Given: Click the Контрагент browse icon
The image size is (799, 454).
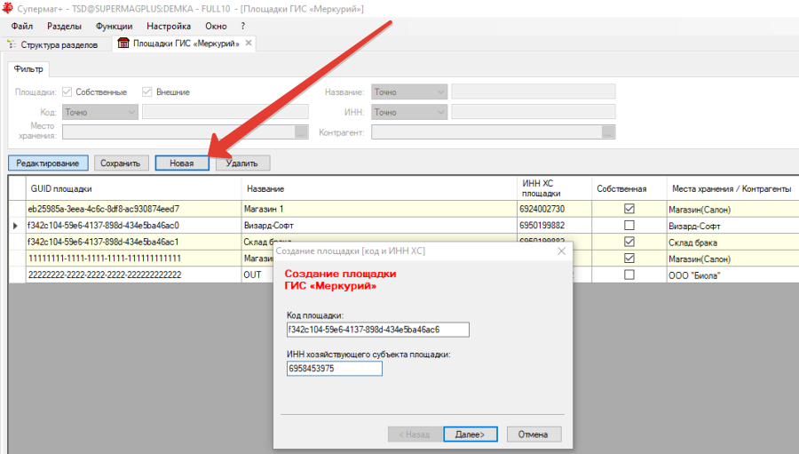Looking at the screenshot, I should coord(608,132).
